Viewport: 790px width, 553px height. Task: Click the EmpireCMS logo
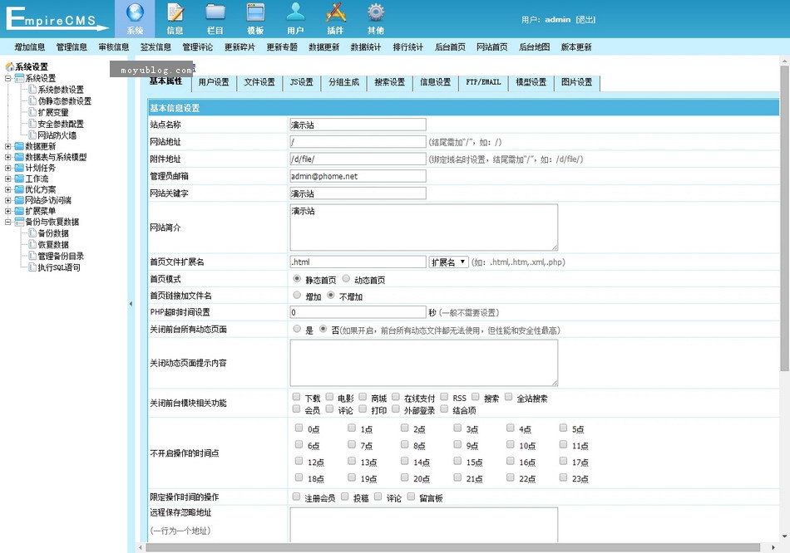point(57,19)
